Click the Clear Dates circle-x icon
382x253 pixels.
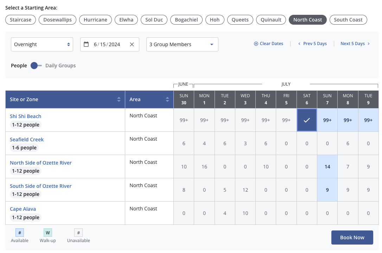256,44
